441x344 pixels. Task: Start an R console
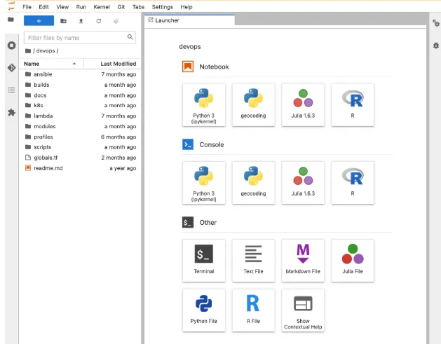click(x=353, y=183)
